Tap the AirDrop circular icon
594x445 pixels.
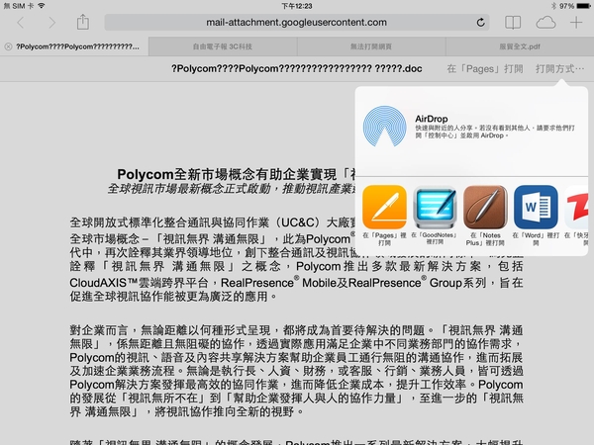tap(384, 127)
